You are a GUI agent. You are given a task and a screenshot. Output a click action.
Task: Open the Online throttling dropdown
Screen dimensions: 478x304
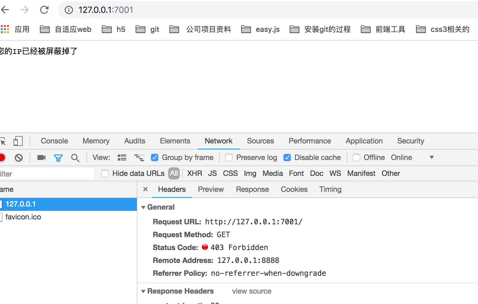(x=412, y=158)
